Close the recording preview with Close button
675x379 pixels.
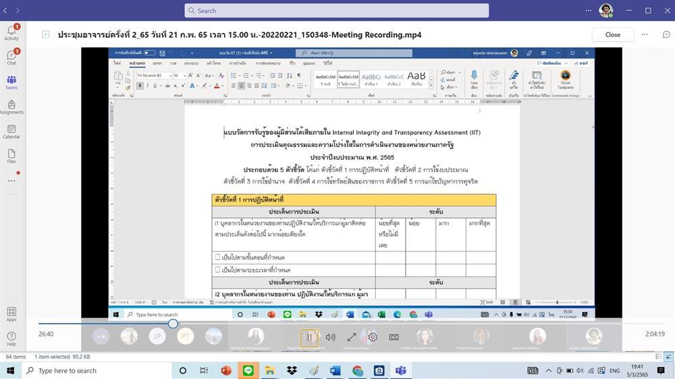click(613, 34)
